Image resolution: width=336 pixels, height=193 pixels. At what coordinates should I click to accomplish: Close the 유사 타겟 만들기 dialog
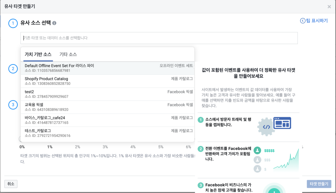pyautogui.click(x=329, y=7)
